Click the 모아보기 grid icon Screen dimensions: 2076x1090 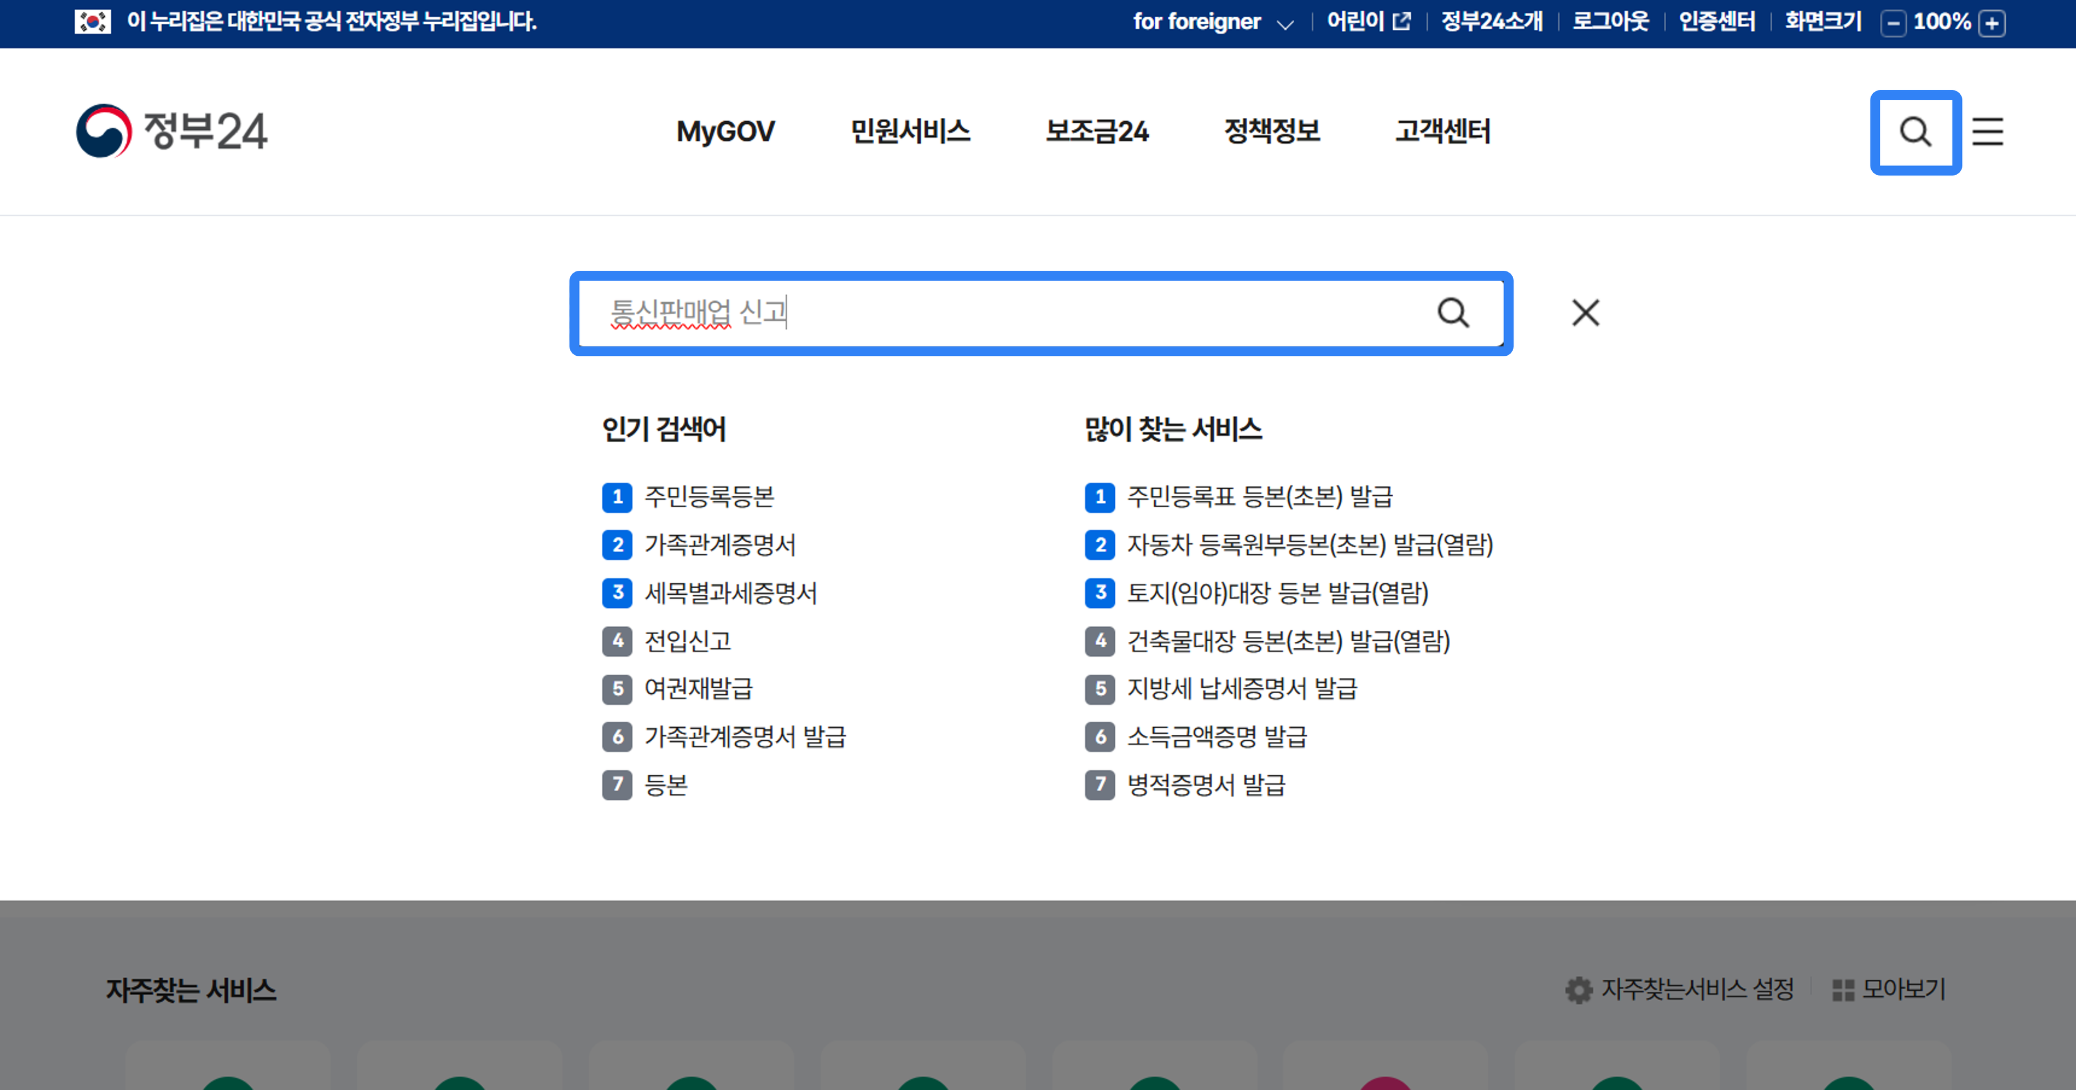[x=1842, y=990]
